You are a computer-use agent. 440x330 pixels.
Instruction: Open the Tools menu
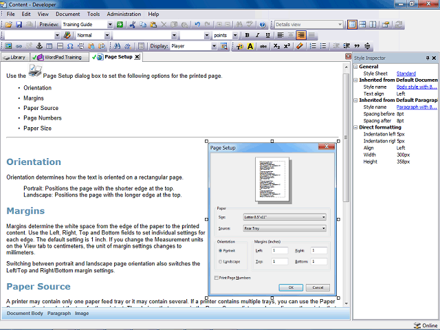click(x=93, y=14)
